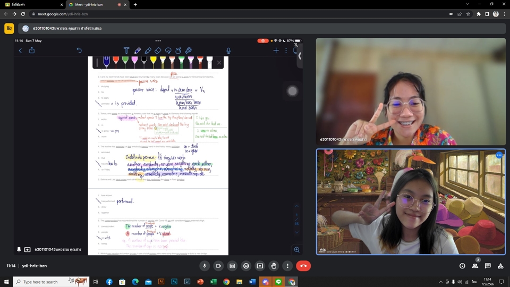Open more options in Meet controls
The height and width of the screenshot is (287, 510).
point(287,266)
